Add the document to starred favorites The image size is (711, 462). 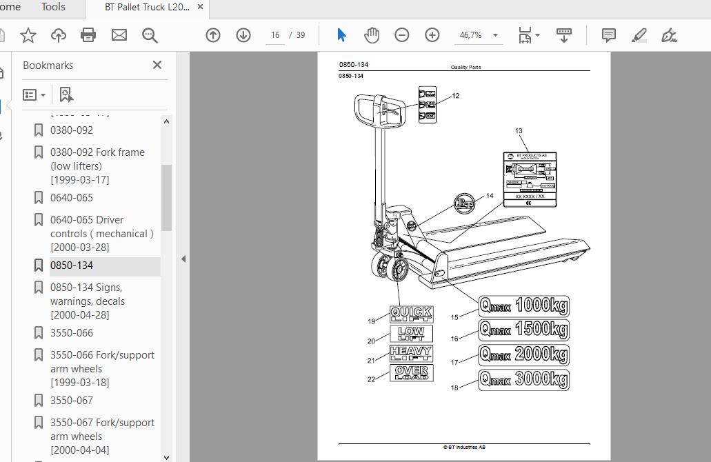click(28, 35)
